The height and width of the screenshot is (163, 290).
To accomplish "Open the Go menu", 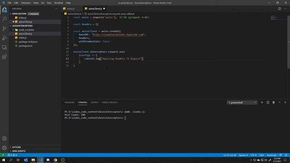I will click(43, 3).
